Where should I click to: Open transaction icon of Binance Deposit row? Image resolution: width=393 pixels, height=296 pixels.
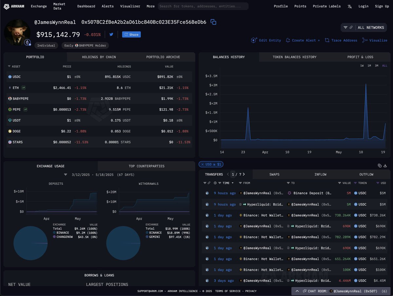pos(207,193)
